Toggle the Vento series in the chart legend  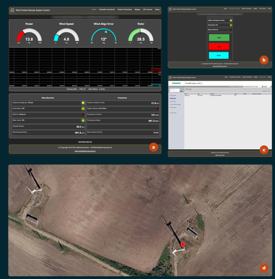(x=102, y=89)
